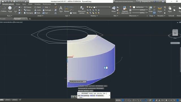Screen dimensions: 181x102
Task: Expand the Grupy panel
Action: point(152,16)
